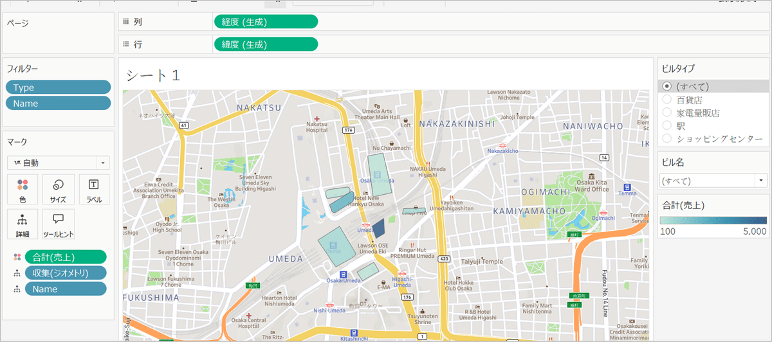Click the ページ shelf header
This screenshot has height=342, width=772.
point(17,22)
